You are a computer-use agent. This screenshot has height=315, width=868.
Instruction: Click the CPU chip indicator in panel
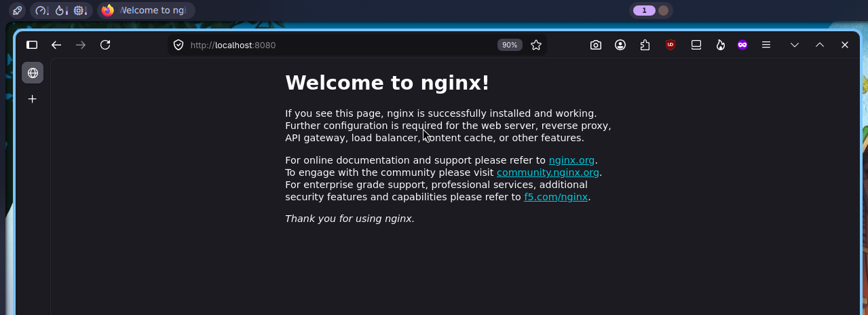tap(80, 10)
